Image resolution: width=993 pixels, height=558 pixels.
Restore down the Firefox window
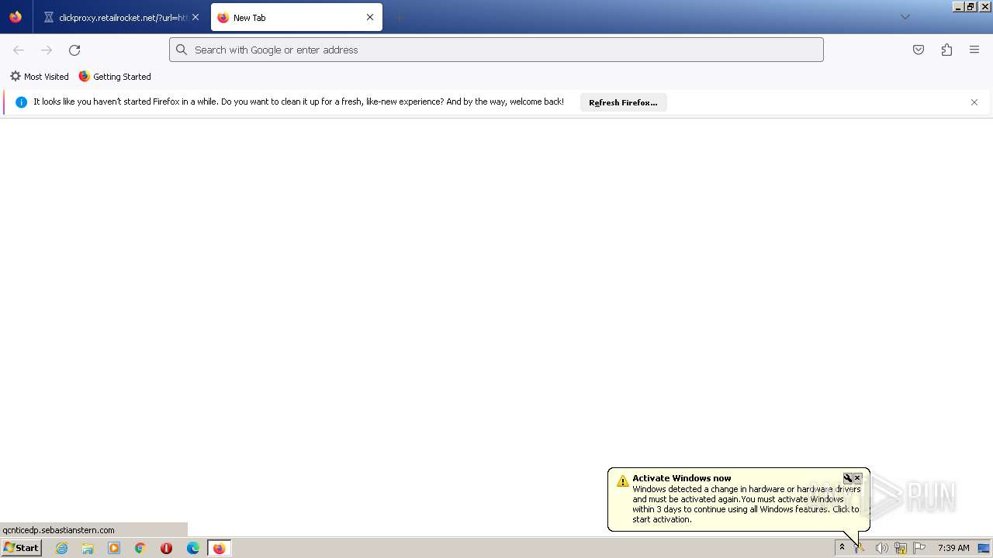pos(971,6)
